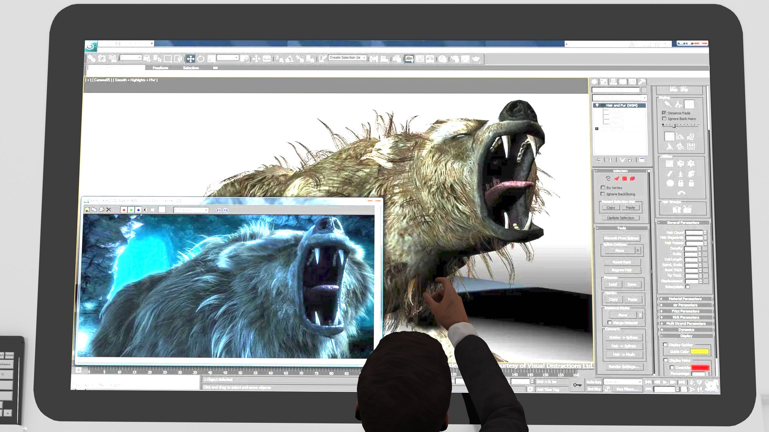Click the Presets Load button
The height and width of the screenshot is (432, 769).
point(613,284)
